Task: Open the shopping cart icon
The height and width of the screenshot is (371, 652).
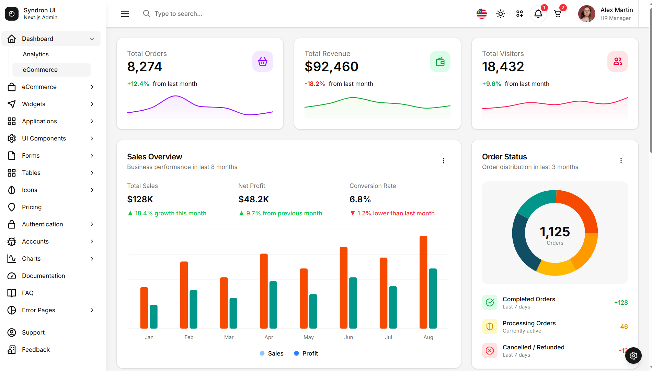Action: (x=558, y=14)
